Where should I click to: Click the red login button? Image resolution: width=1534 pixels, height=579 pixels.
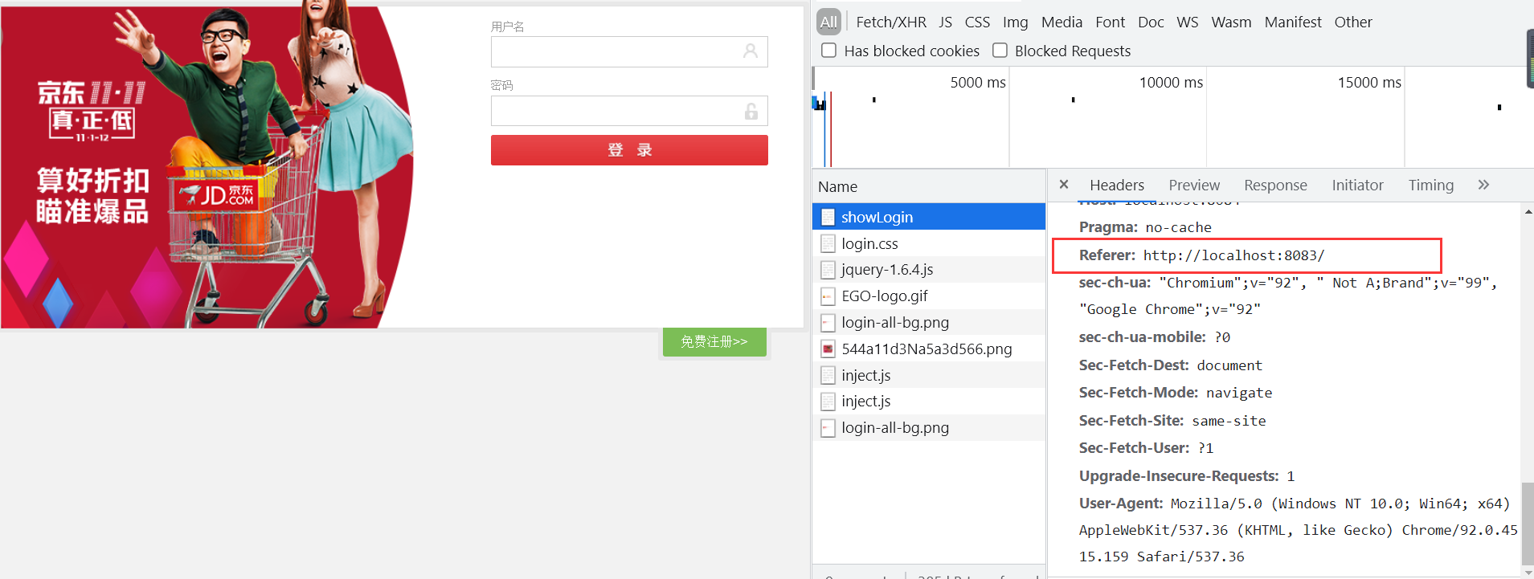tap(629, 150)
